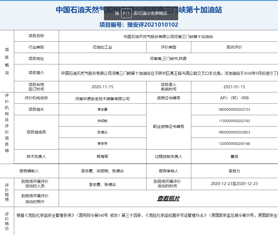Select certificate number APJ-（郑）-008
278x235 pixels.
234,98
